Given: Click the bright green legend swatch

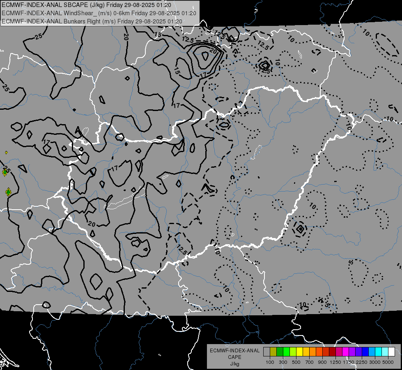Looking at the screenshot, I should pyautogui.click(x=286, y=351).
